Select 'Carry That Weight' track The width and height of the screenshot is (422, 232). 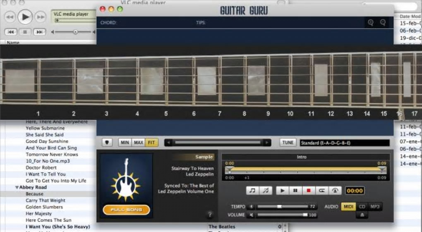click(46, 200)
